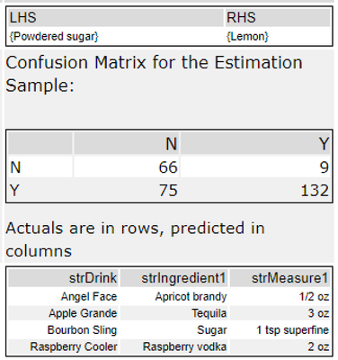
Task: Click the LHS column header
Action: [116, 17]
